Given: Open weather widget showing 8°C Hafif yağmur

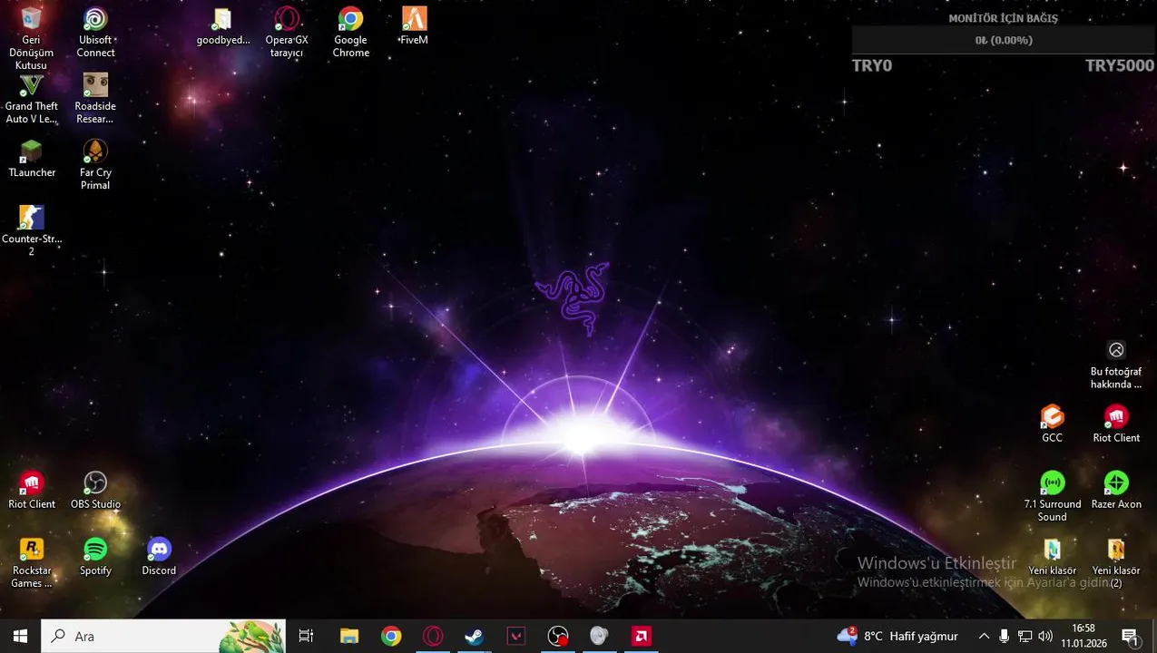Looking at the screenshot, I should [898, 636].
